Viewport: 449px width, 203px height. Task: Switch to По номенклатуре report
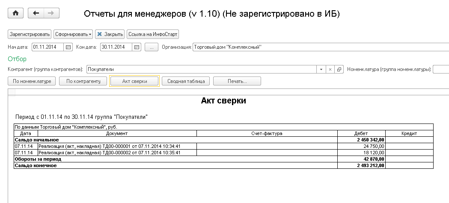click(x=32, y=81)
